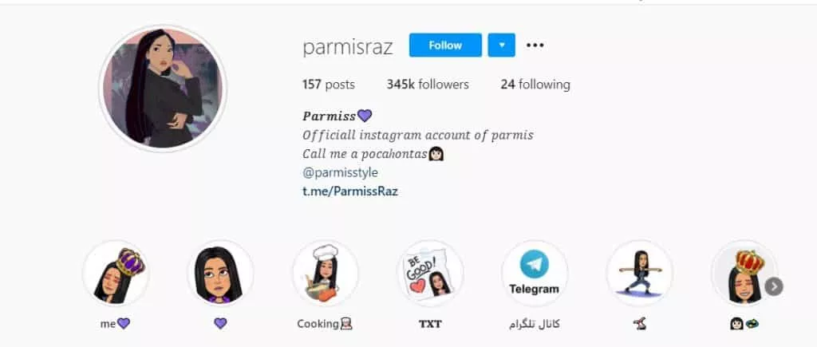The height and width of the screenshot is (347, 817).
Task: Follow the parmisraz account
Action: click(x=445, y=45)
